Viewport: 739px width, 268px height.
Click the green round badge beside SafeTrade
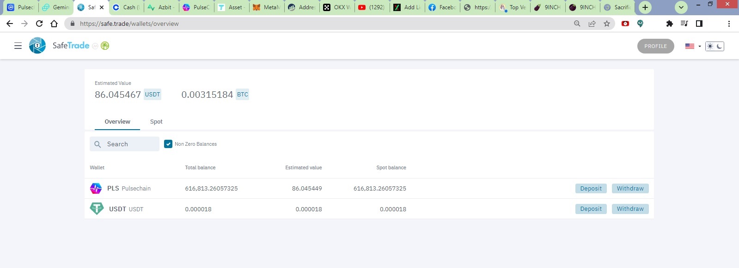click(x=105, y=46)
